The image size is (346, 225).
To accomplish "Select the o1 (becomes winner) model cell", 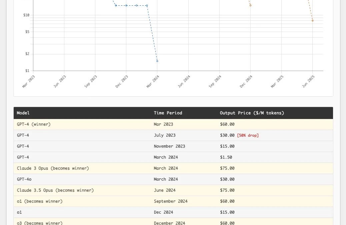I will click(40, 201).
